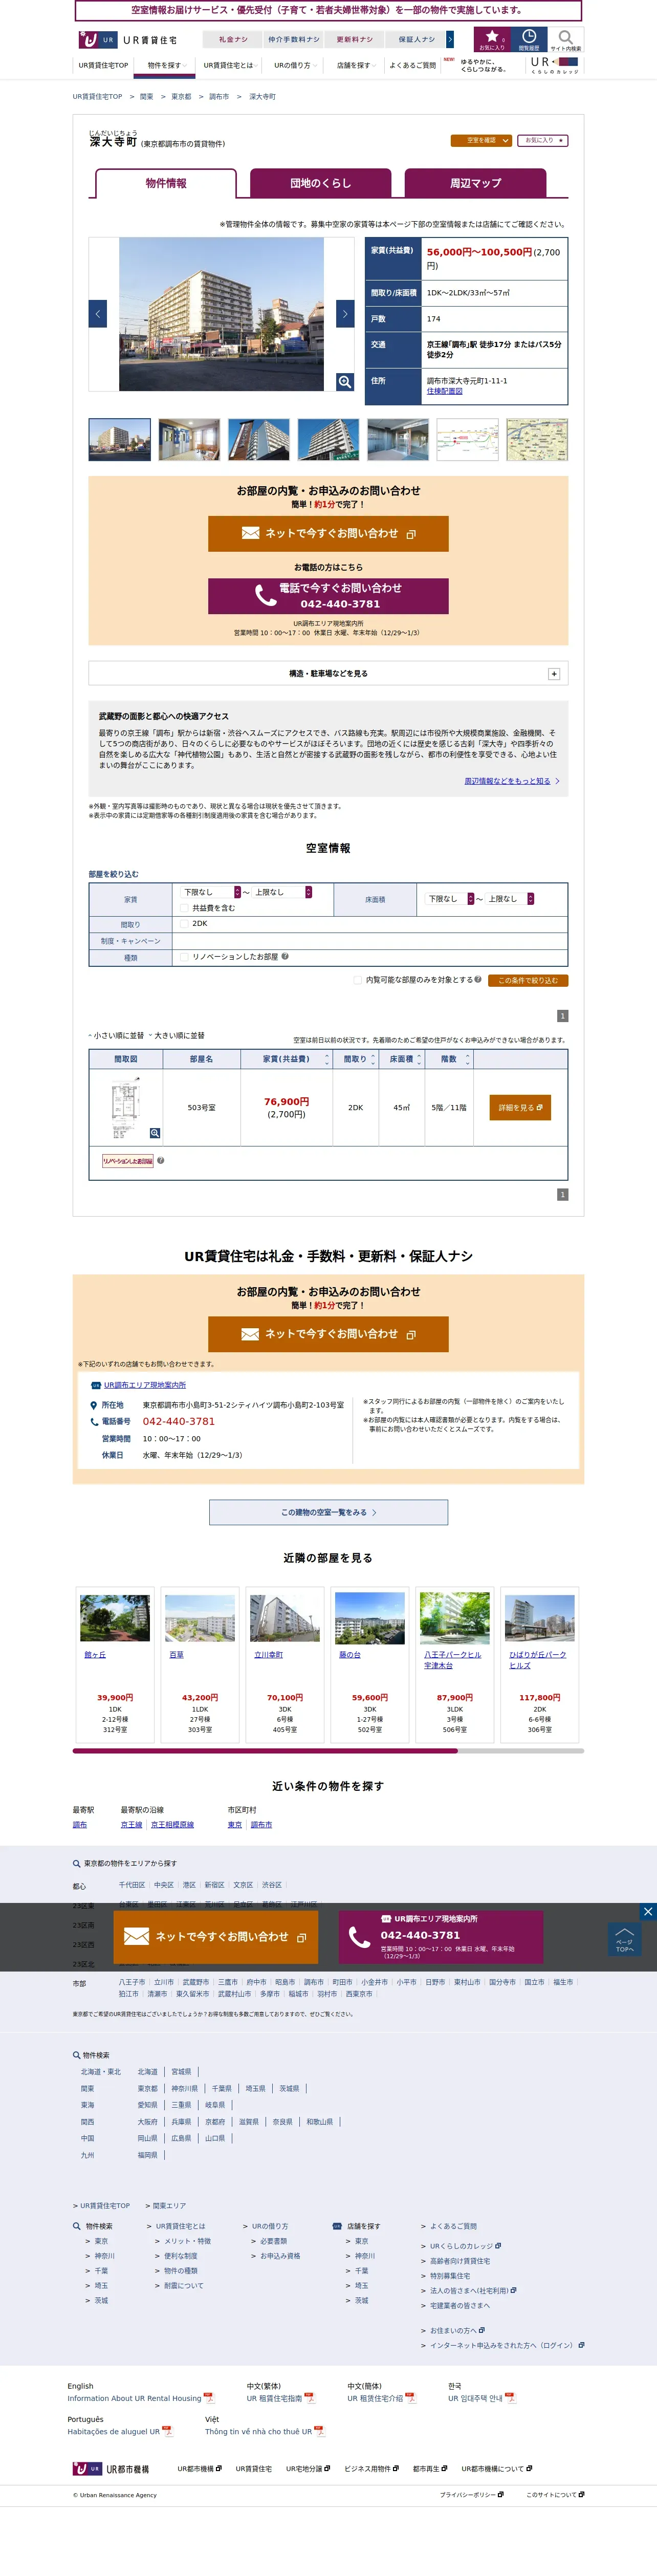Open 店舗を探す navigation menu
The image size is (657, 2576).
coord(355,65)
